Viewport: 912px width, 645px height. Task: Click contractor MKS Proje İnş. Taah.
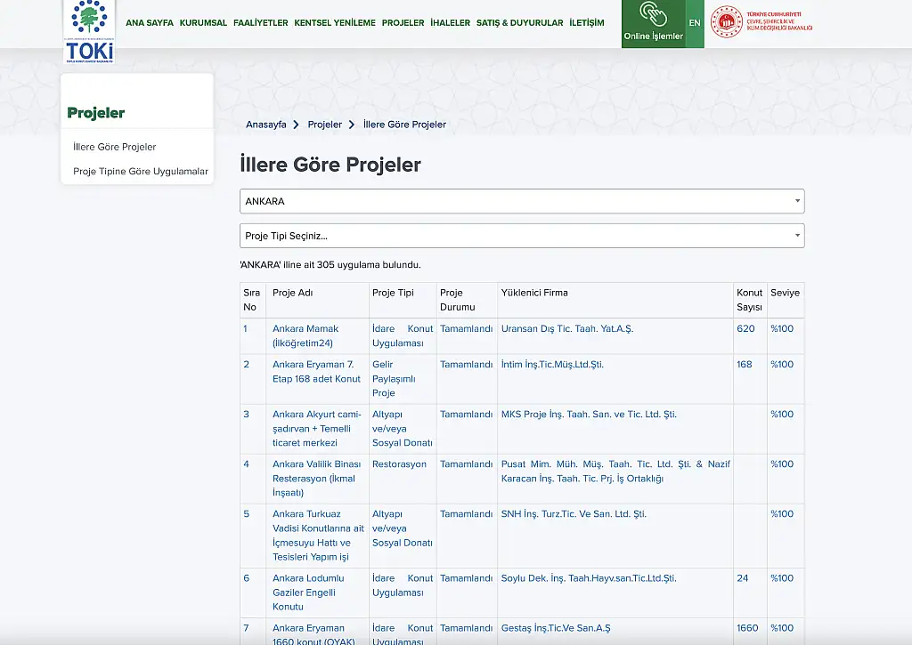(590, 415)
